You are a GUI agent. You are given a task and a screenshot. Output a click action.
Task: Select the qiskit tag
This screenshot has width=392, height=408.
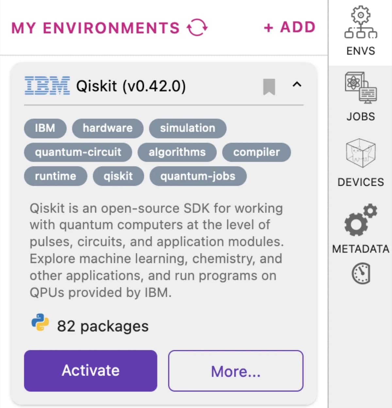pyautogui.click(x=118, y=176)
